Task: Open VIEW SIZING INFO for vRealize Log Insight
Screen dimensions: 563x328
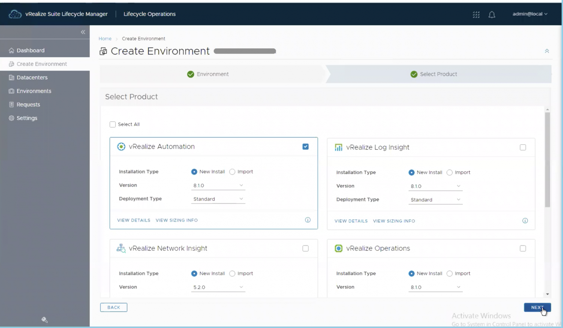Action: tap(394, 221)
